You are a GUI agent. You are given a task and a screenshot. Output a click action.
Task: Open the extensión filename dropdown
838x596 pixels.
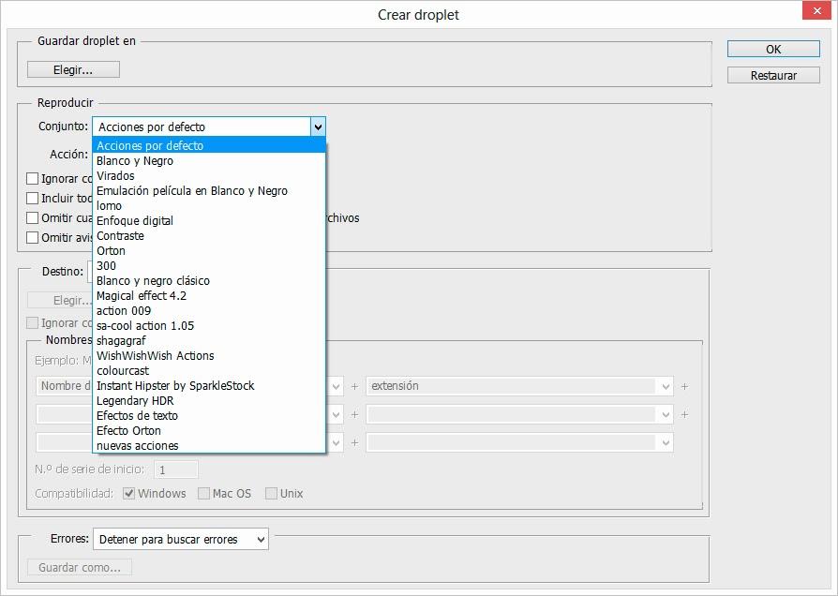(x=666, y=386)
